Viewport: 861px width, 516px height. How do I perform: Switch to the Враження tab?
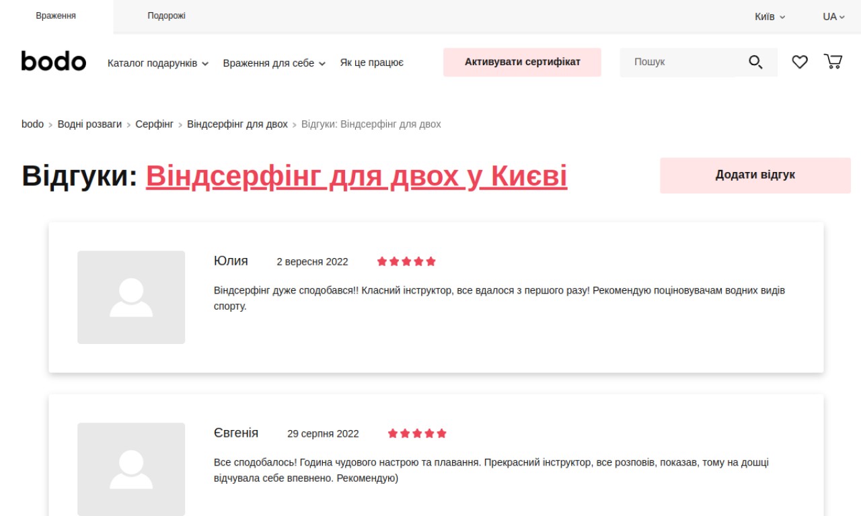pos(56,16)
